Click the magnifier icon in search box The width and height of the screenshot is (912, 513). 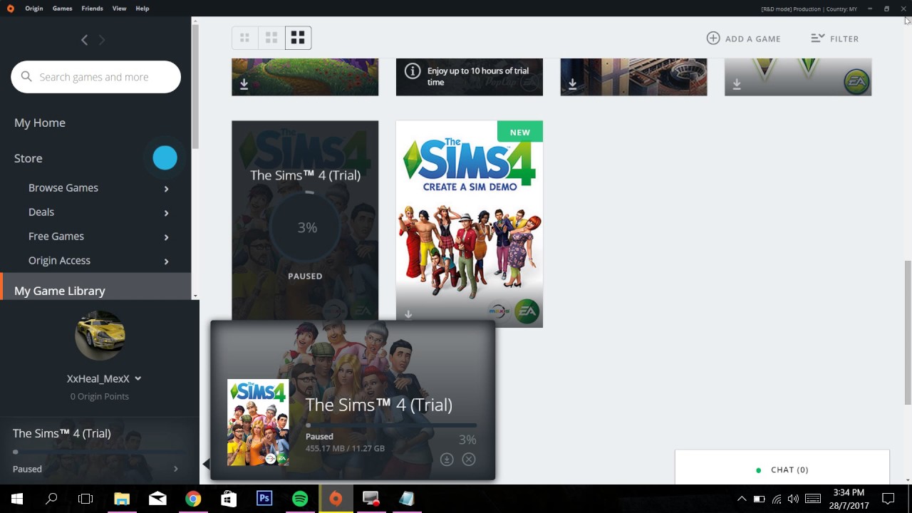click(26, 76)
